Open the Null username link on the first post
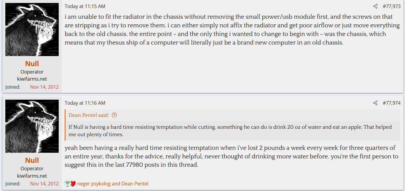The height and width of the screenshot is (191, 405). coord(32,64)
